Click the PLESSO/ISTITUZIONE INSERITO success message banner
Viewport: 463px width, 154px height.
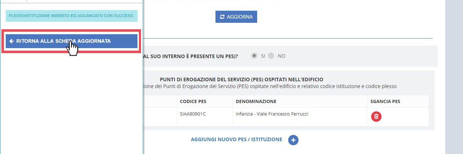point(71,16)
